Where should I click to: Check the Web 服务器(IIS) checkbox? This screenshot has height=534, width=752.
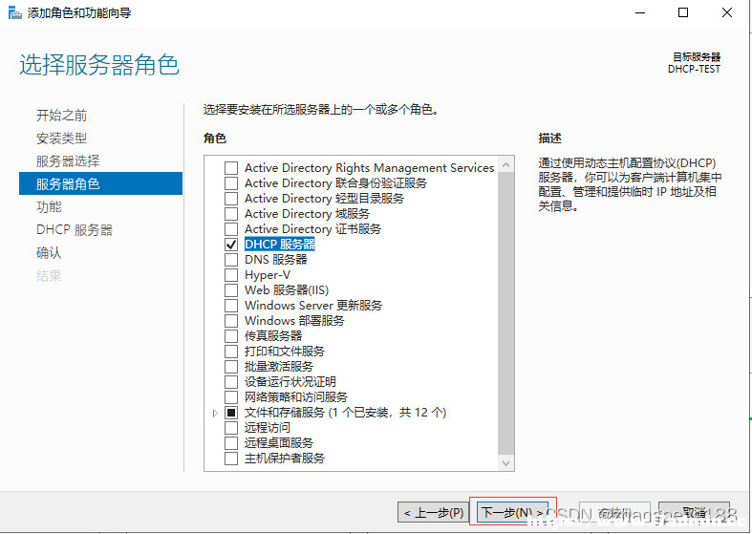click(231, 290)
